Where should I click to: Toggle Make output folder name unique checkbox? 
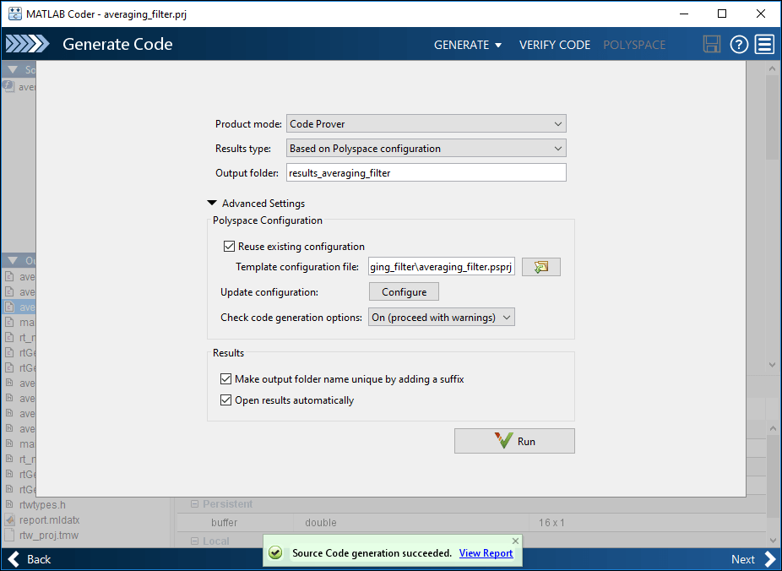pyautogui.click(x=226, y=379)
